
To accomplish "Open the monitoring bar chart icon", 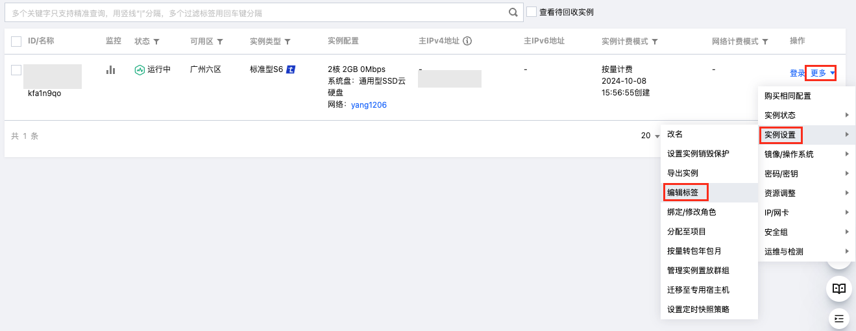I will click(x=110, y=69).
